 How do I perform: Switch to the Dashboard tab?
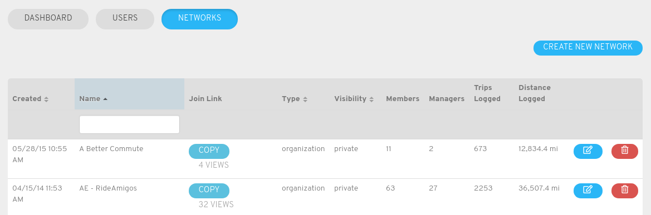coord(48,19)
